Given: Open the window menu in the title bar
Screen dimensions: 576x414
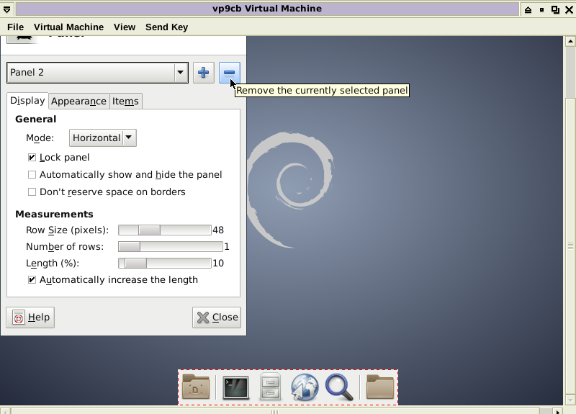Looking at the screenshot, I should tap(6, 9).
